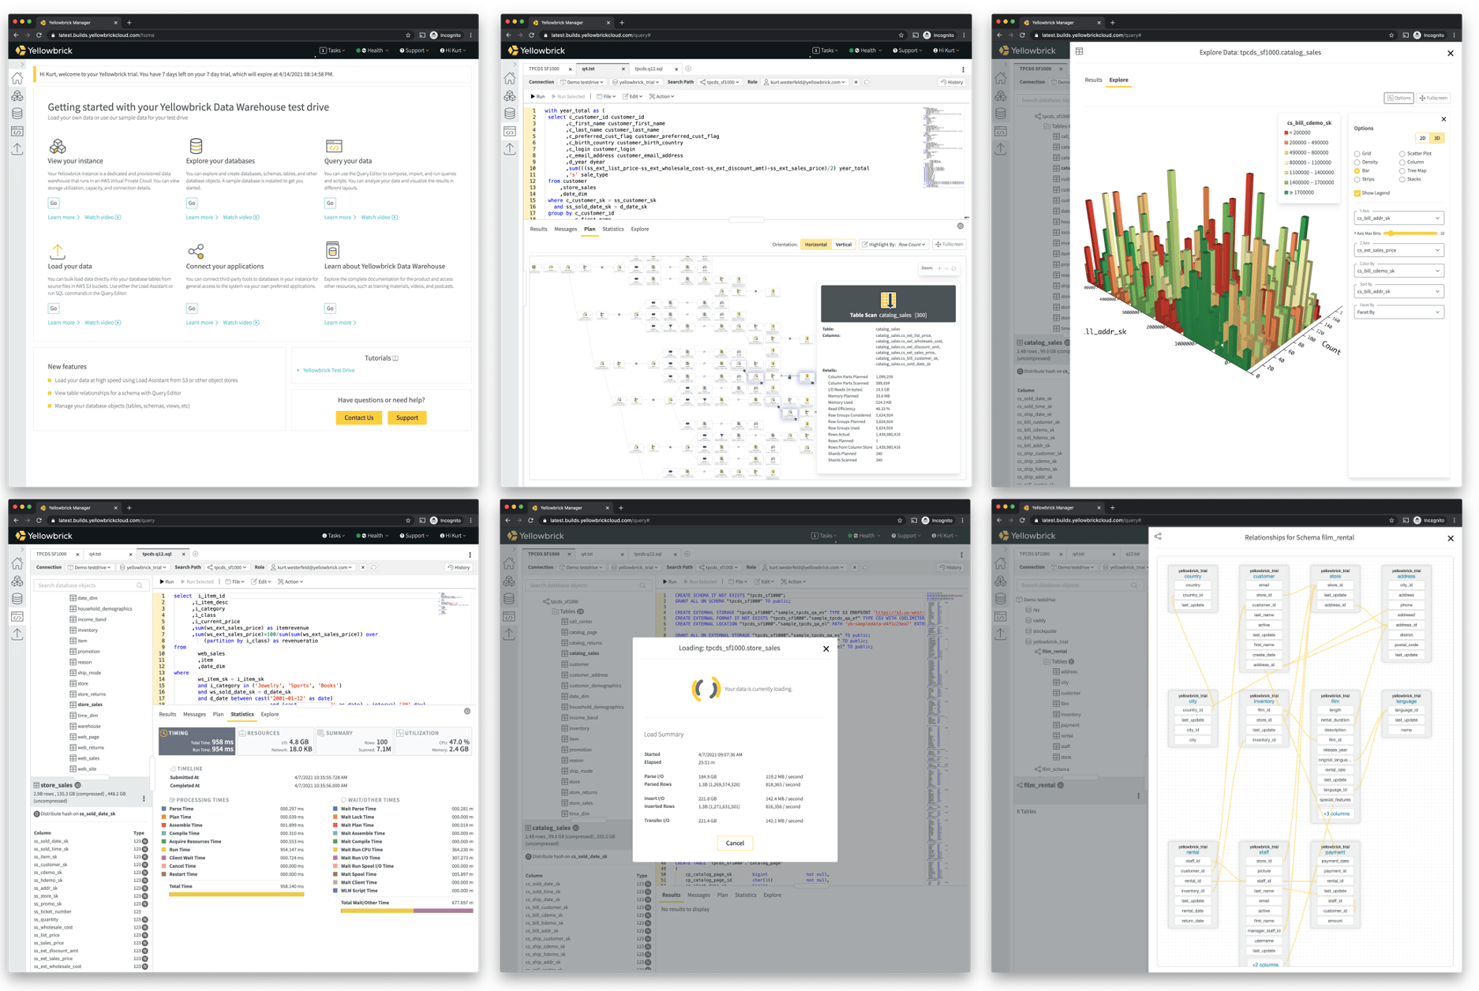
Task: Close the Loading tpcds_sf1000.store_sales dialog
Action: click(826, 649)
